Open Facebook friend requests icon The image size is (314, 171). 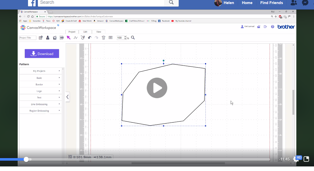coord(294,3)
